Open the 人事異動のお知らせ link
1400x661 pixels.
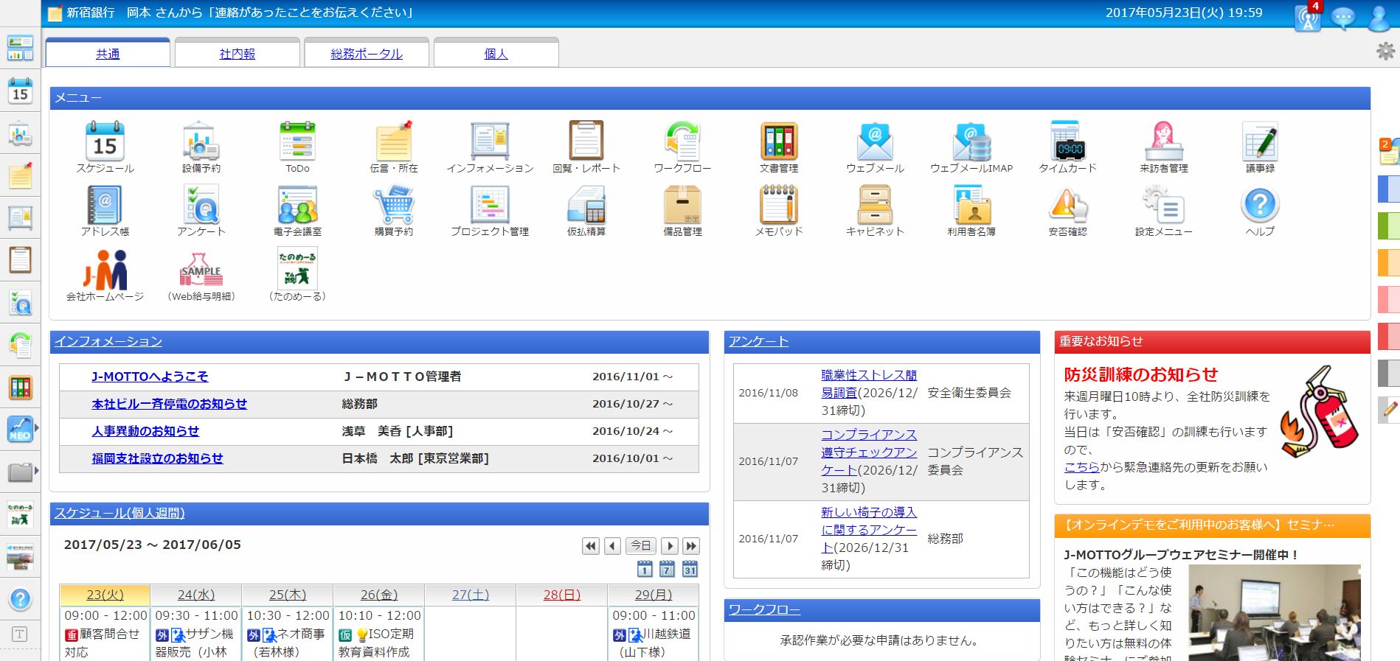point(145,431)
